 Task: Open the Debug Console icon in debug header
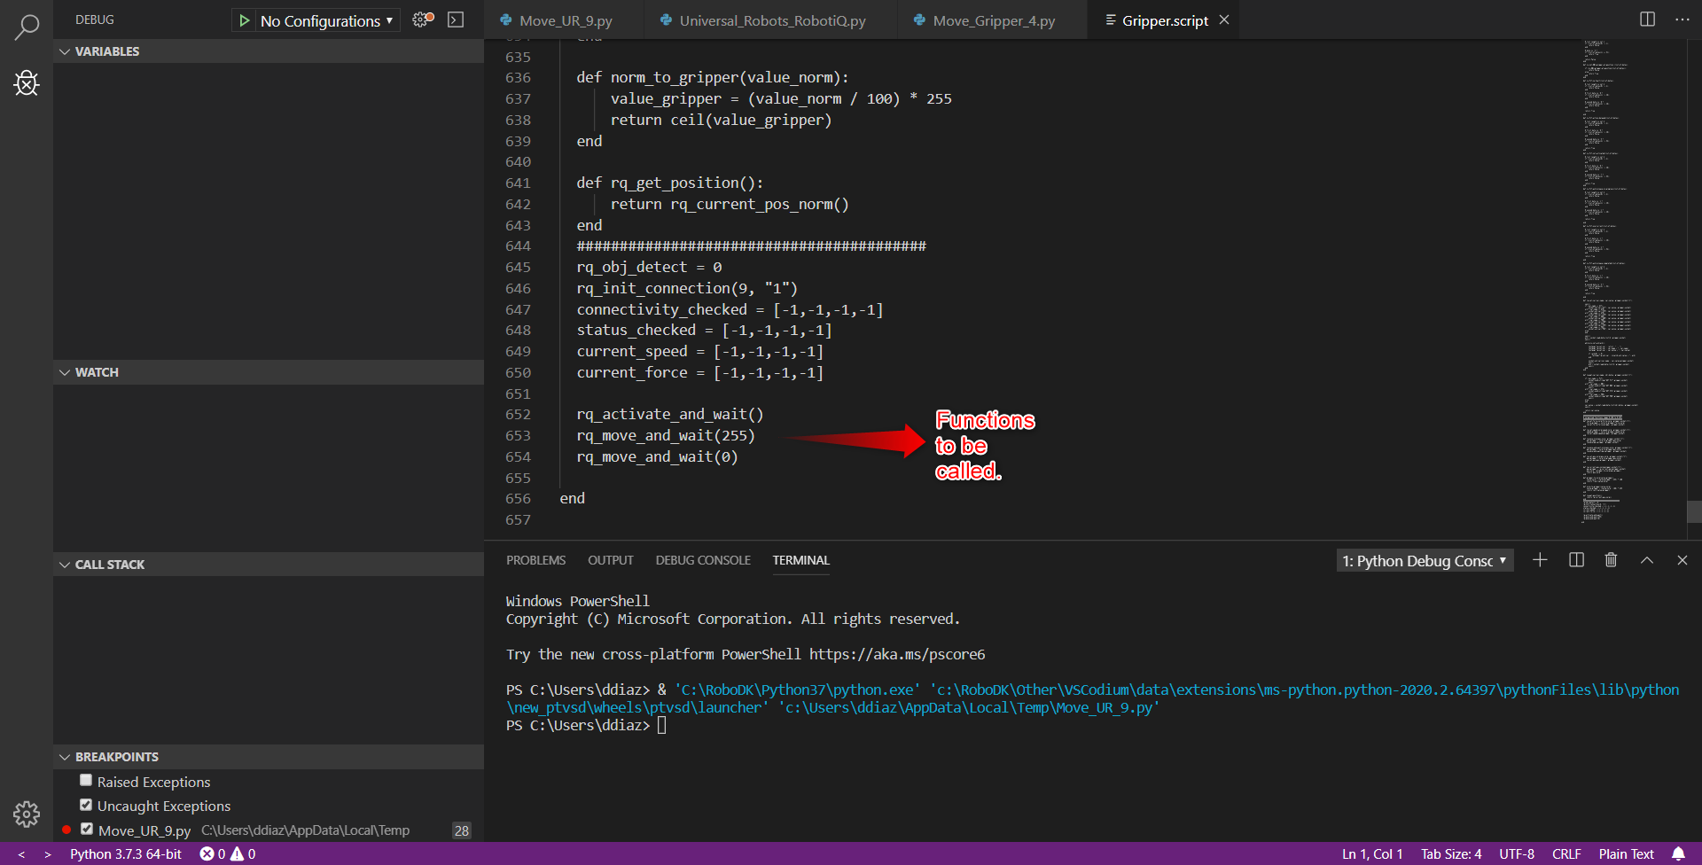(x=456, y=19)
